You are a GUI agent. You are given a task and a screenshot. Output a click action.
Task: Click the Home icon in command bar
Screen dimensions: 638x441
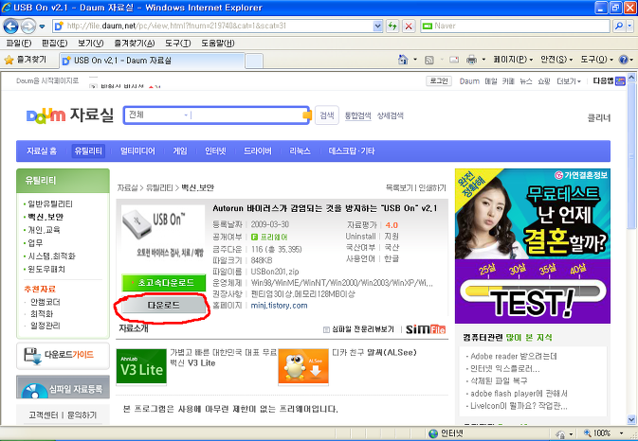403,60
